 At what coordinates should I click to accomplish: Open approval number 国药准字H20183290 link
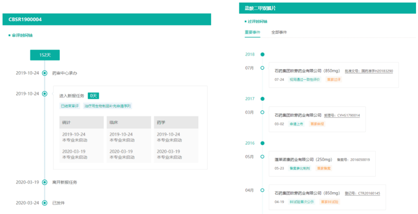(x=377, y=71)
